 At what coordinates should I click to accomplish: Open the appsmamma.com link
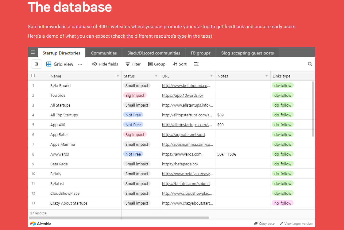[x=187, y=144]
